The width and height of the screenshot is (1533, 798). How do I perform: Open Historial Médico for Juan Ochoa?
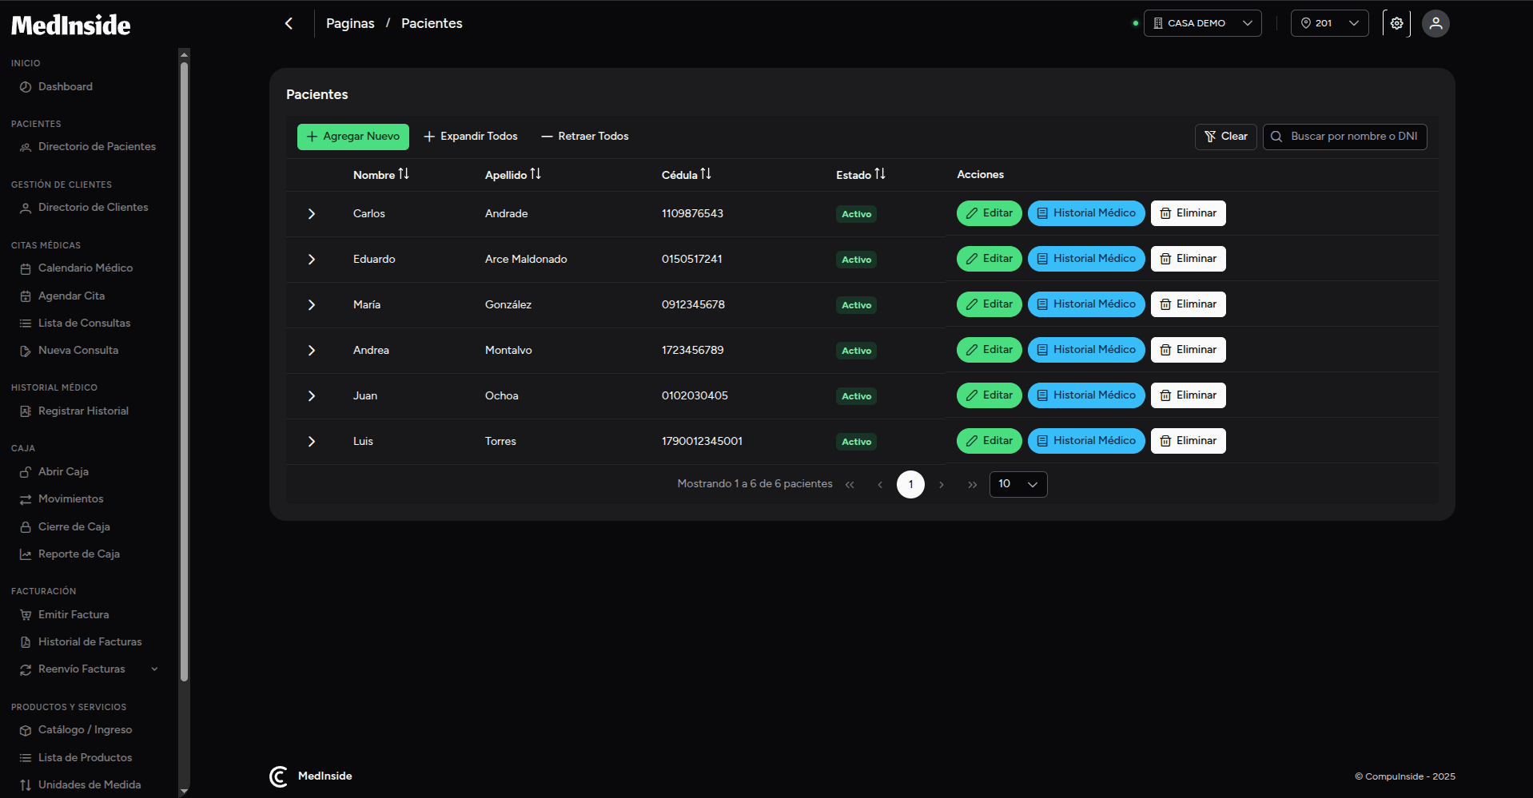(1086, 395)
